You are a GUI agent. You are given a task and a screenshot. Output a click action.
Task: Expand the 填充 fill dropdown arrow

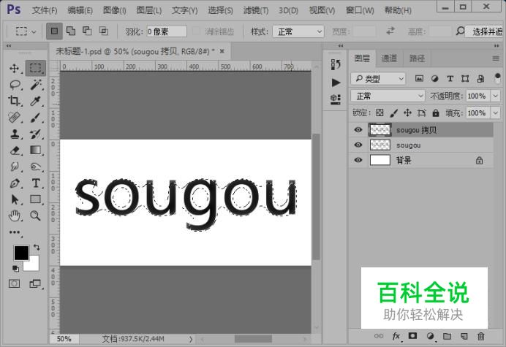[495, 113]
